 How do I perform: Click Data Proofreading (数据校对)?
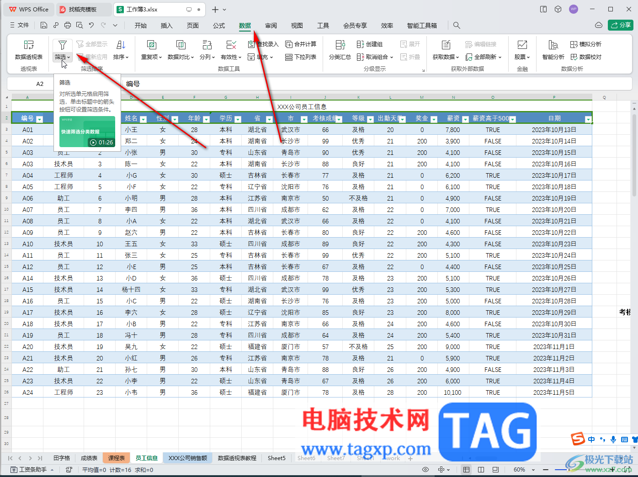(585, 57)
